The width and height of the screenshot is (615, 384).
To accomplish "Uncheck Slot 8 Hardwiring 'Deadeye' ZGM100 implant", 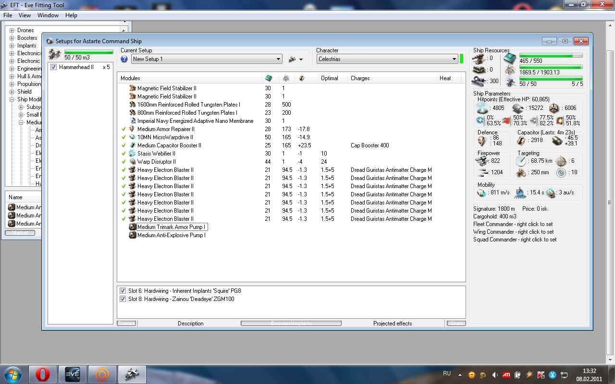I will pyautogui.click(x=123, y=299).
